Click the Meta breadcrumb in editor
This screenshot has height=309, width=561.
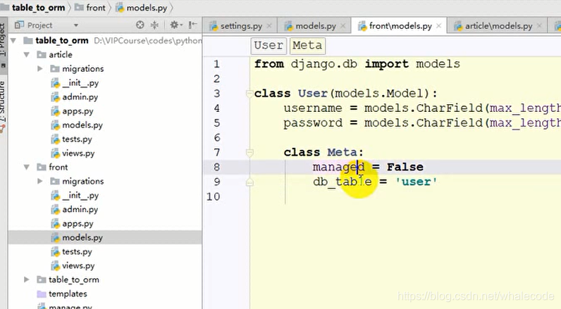click(307, 45)
